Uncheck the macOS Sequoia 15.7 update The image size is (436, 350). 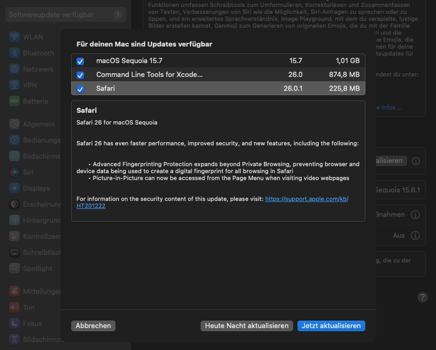(80, 61)
